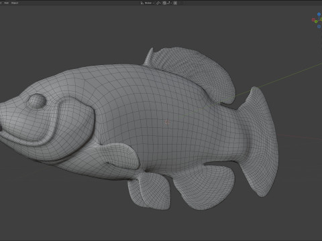This screenshot has height=241, width=322.
Task: Open the pivot point selector
Action: tap(158, 3)
